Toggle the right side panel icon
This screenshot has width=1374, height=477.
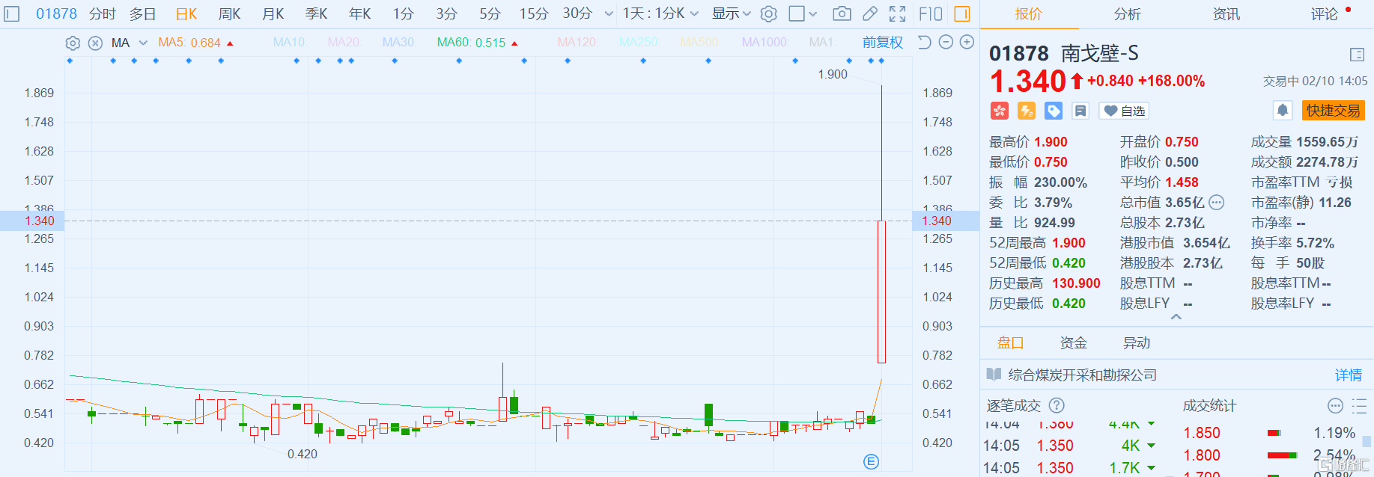pos(962,13)
